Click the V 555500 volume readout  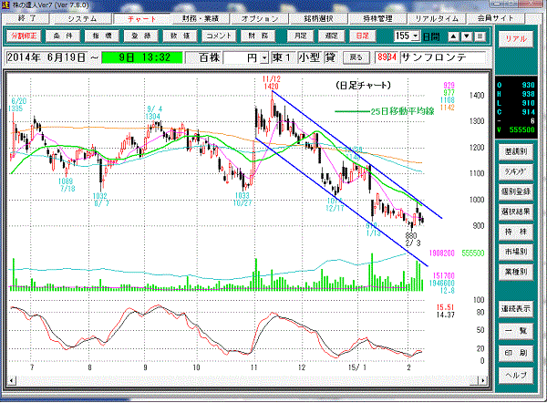516,129
